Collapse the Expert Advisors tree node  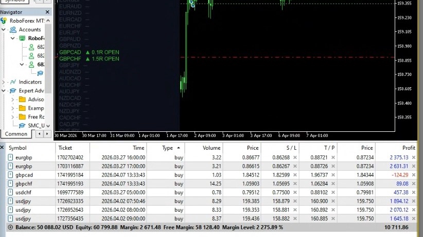(x=4, y=91)
